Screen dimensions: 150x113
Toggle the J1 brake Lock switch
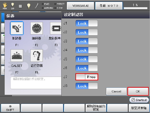(x=87, y=23)
